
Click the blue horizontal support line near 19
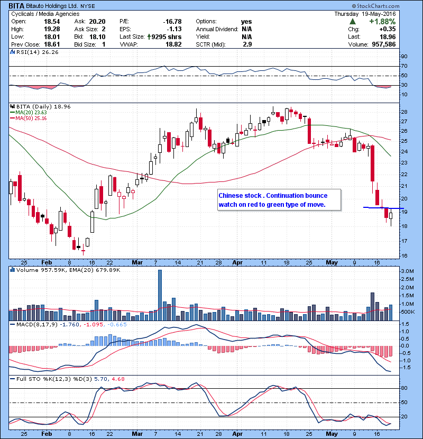(x=383, y=208)
